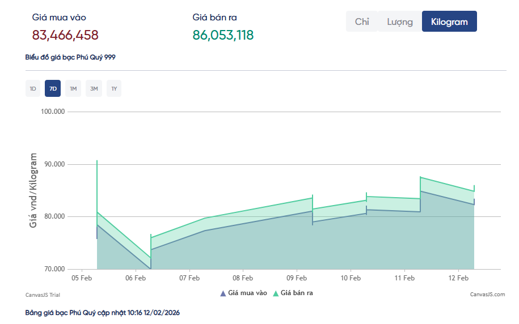This screenshot has height=324, width=519.
Task: Display the 1Y chart range
Action: (114, 89)
